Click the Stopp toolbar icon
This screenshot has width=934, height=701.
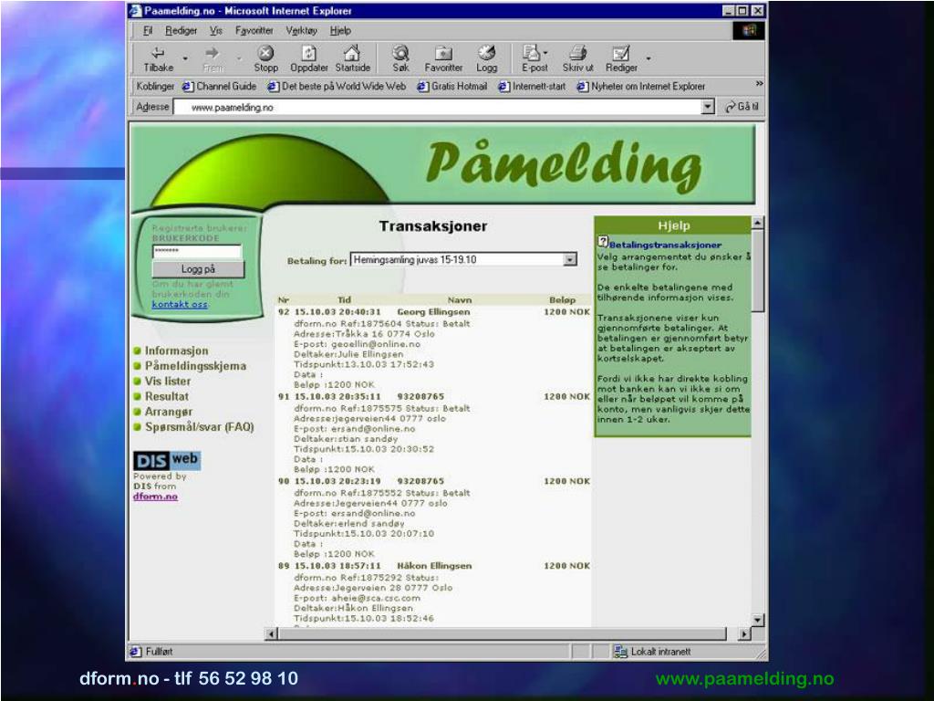tap(265, 53)
